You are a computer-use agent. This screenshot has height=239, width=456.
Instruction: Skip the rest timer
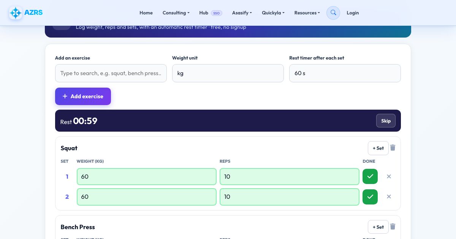[386, 121]
